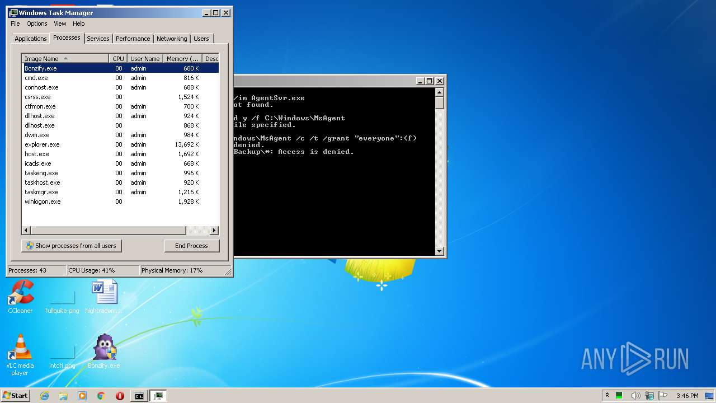716x403 pixels.
Task: Maximize the command prompt window
Action: [430, 81]
